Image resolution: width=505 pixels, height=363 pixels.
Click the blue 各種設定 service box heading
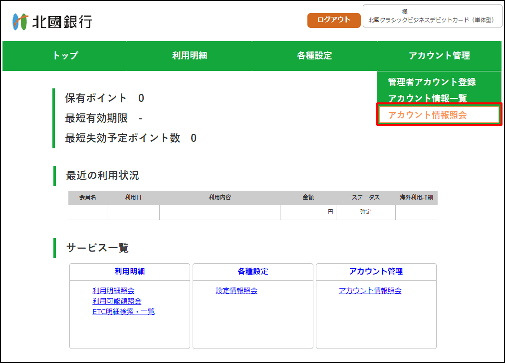click(253, 272)
